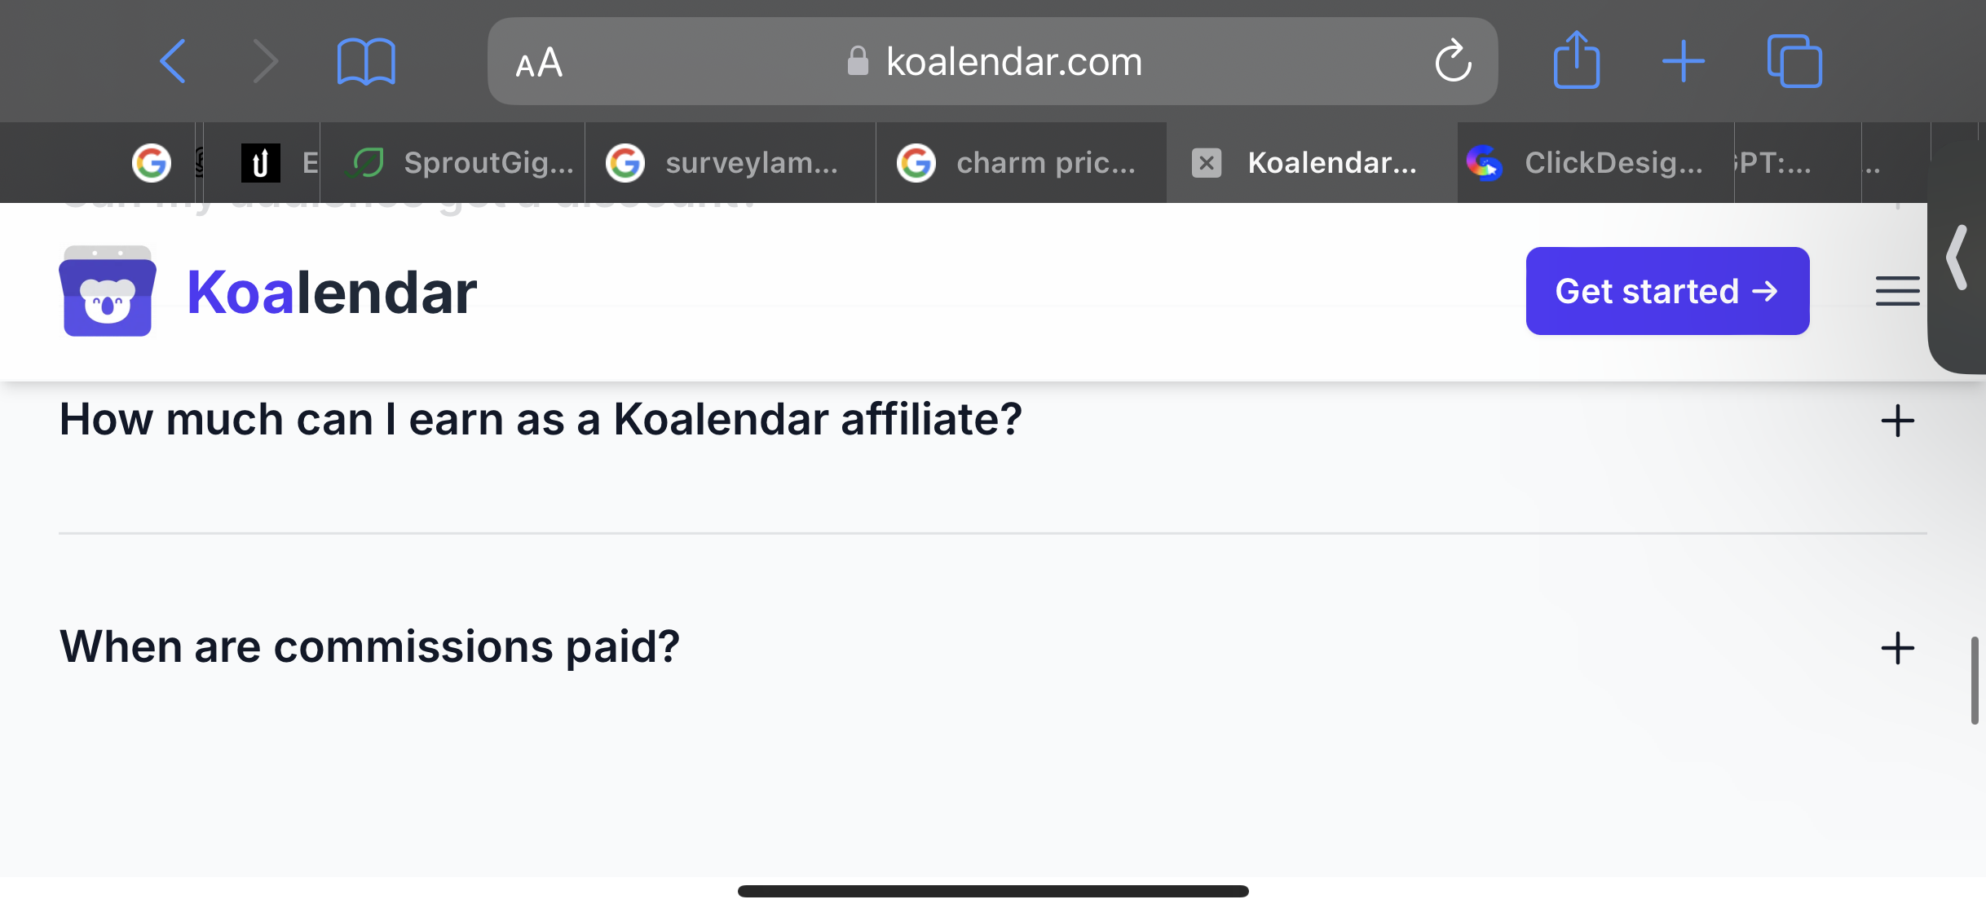Go back with Safari back arrow
Screen dimensions: 1986x917
coord(173,61)
